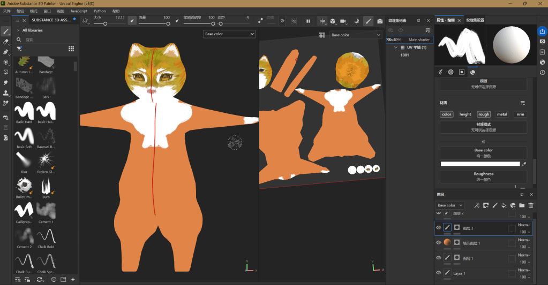Viewport: 548px width, 285px height.
Task: Delete layer using the trash icon
Action: [531, 205]
